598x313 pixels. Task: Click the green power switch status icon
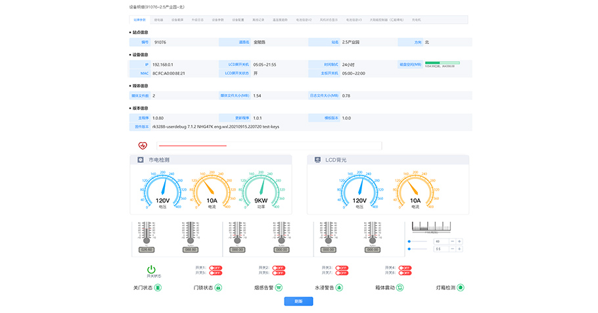(151, 270)
